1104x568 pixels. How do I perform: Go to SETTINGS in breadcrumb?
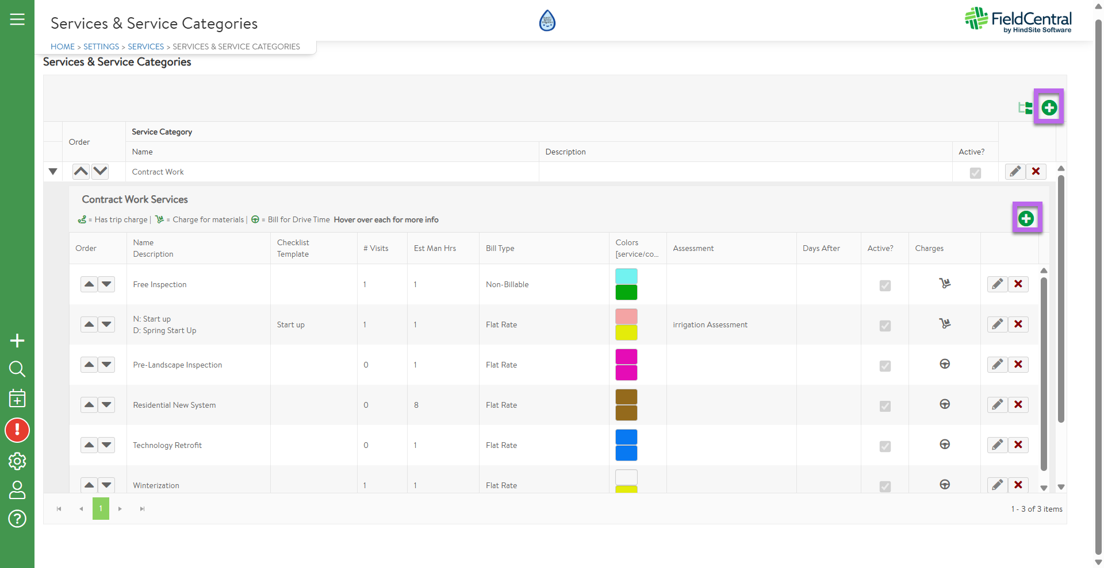tap(101, 47)
